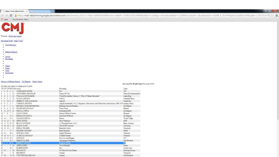Click label Knitting Factory
The height and width of the screenshot is (157, 279).
(129, 150)
